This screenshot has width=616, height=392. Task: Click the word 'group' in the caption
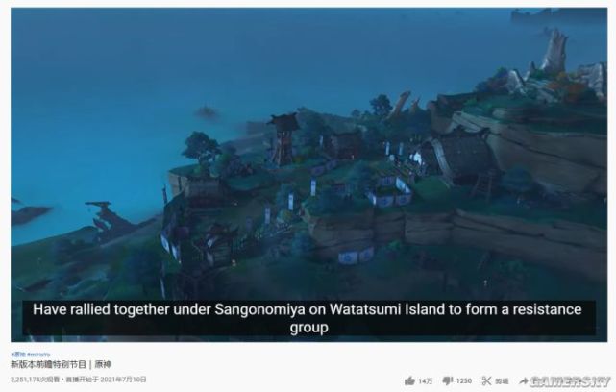(308, 328)
